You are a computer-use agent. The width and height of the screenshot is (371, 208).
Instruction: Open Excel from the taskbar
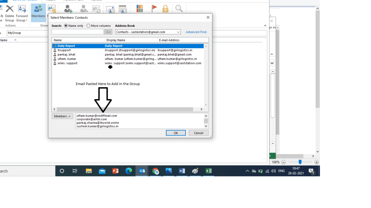(208, 171)
